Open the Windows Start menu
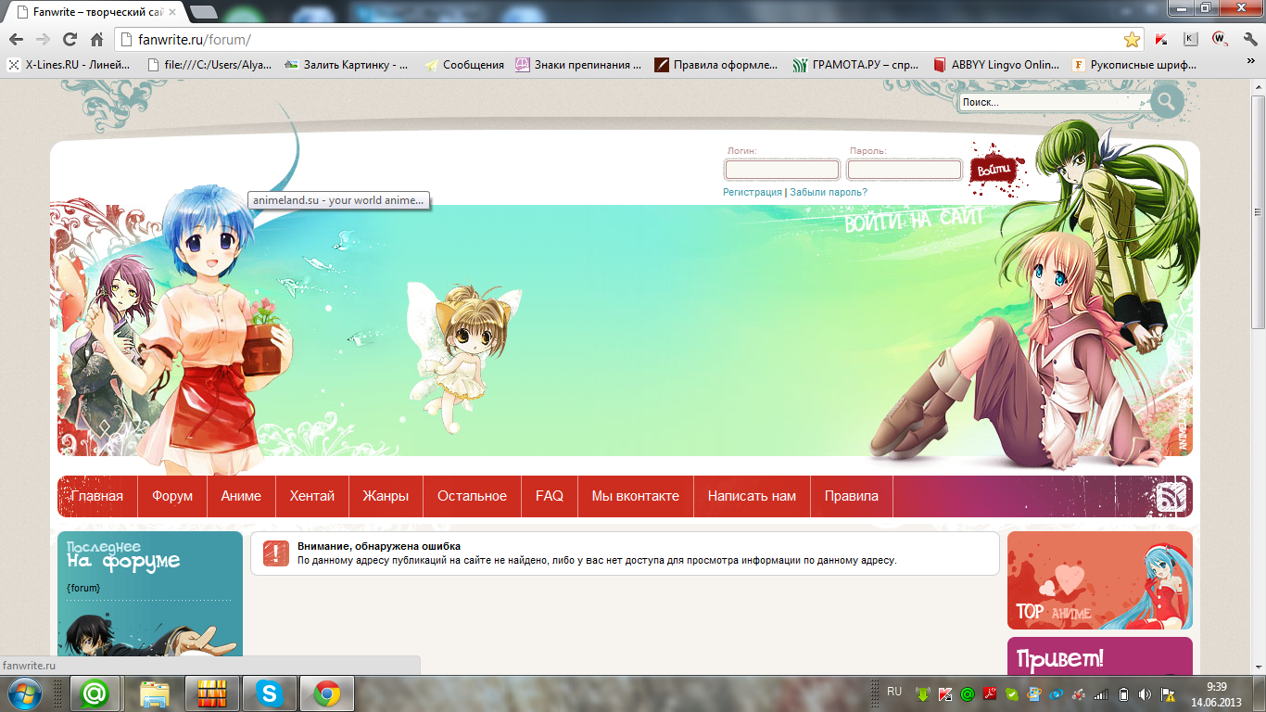 pyautogui.click(x=24, y=693)
